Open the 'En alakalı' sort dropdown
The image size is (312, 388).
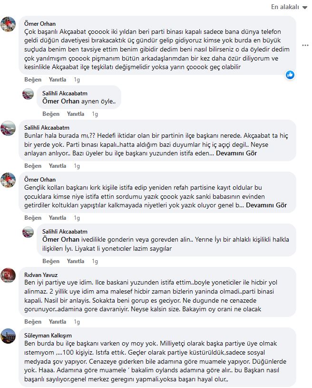coord(289,7)
